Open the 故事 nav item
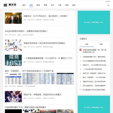 pyautogui.click(x=45, y=5)
